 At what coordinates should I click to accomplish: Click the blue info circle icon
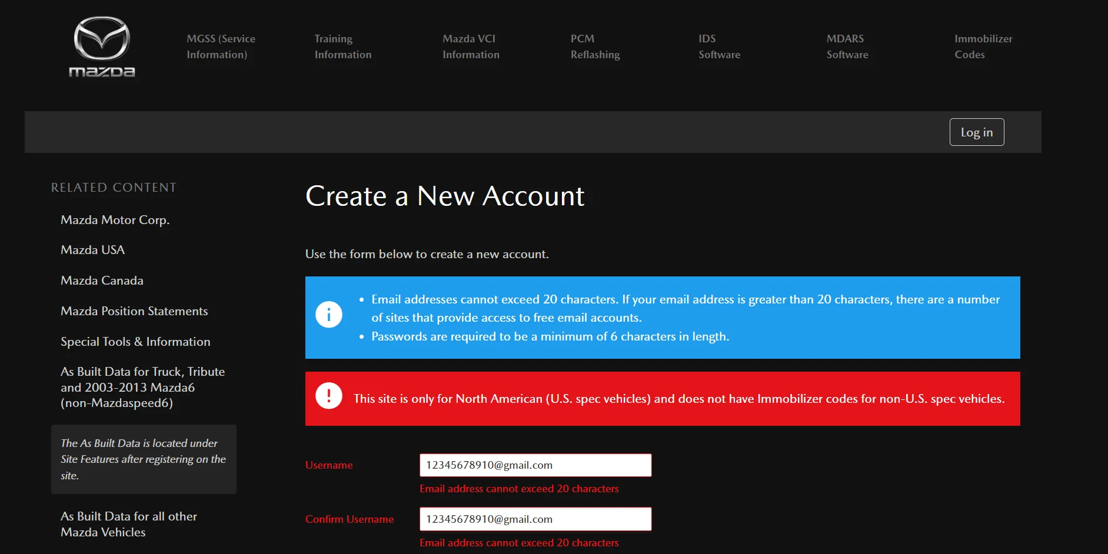pyautogui.click(x=329, y=315)
